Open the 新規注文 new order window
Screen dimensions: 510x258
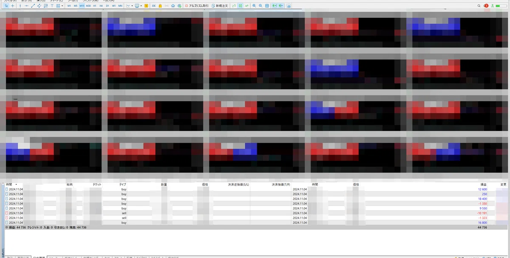220,6
